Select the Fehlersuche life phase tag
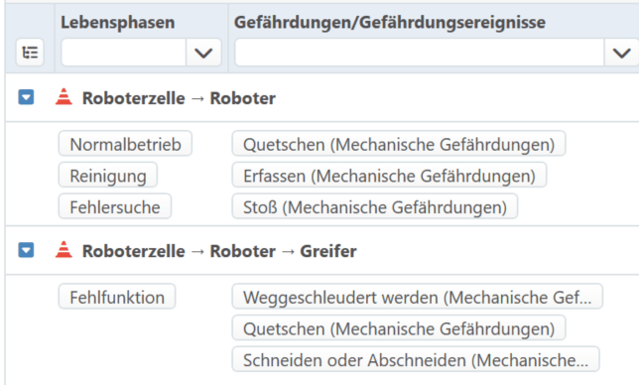Image resolution: width=639 pixels, height=385 pixels. (x=115, y=206)
